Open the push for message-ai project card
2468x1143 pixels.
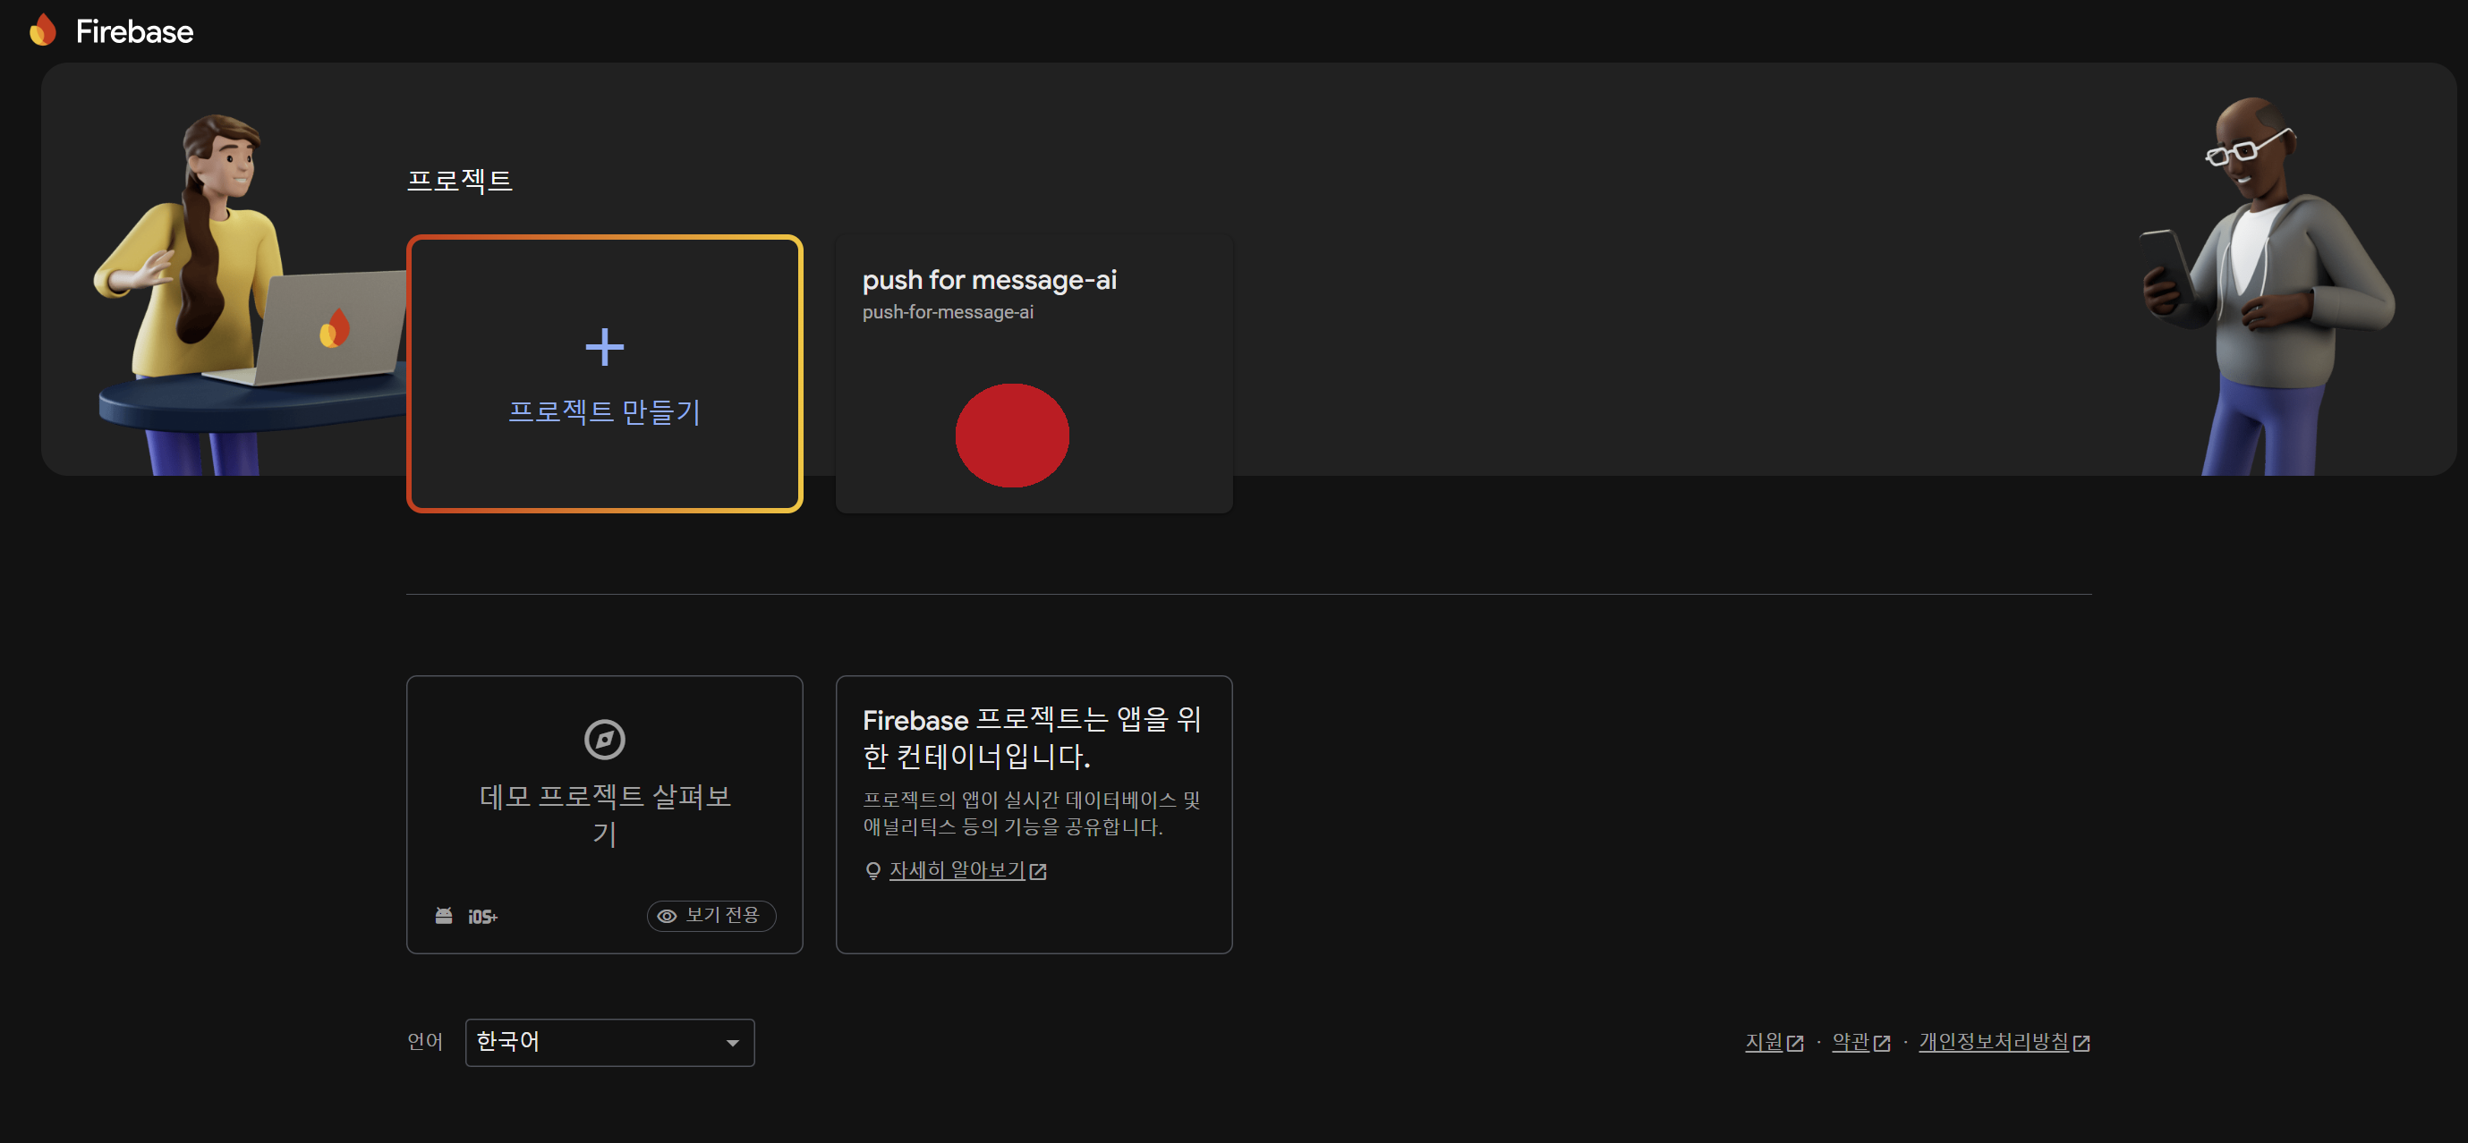pos(1034,373)
